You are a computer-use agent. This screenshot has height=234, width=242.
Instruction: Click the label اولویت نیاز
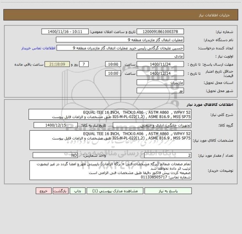(224, 56)
